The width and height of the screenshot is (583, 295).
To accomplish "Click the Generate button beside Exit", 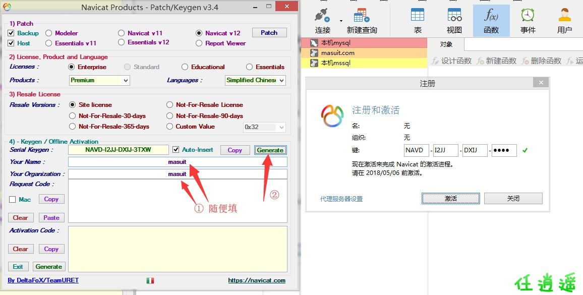I will pos(49,266).
